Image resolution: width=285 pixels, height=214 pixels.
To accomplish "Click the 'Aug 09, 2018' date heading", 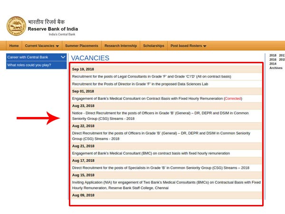I will [83, 195].
